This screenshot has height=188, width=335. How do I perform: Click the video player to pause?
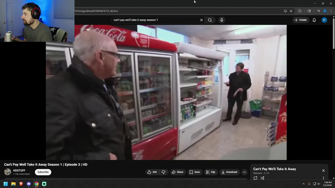(166, 92)
